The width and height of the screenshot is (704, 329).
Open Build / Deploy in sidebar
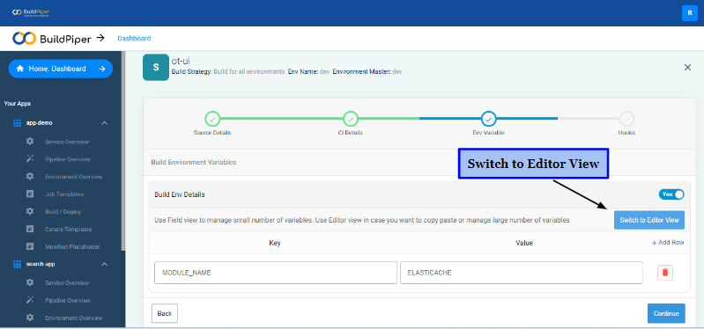63,212
